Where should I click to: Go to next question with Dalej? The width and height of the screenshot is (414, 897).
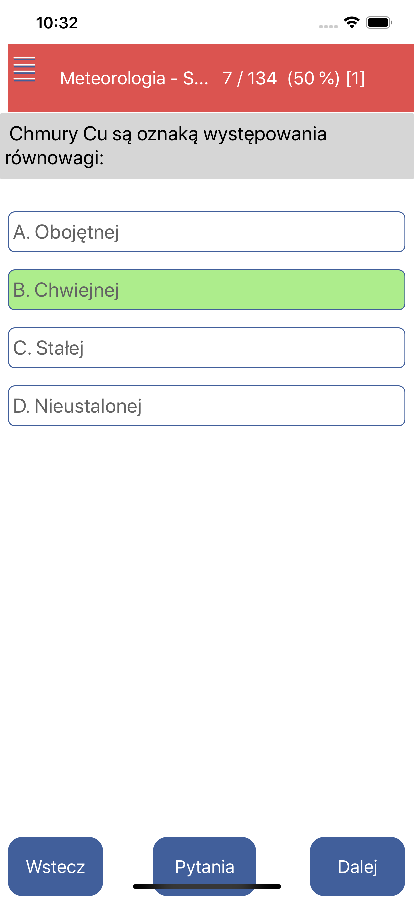coord(357,866)
